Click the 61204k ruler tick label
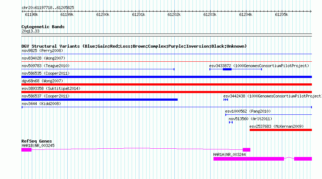 pos(246,14)
